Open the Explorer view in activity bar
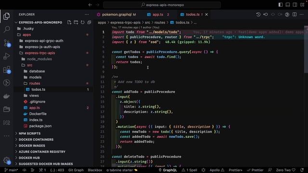This screenshot has width=308, height=173. tap(6, 16)
